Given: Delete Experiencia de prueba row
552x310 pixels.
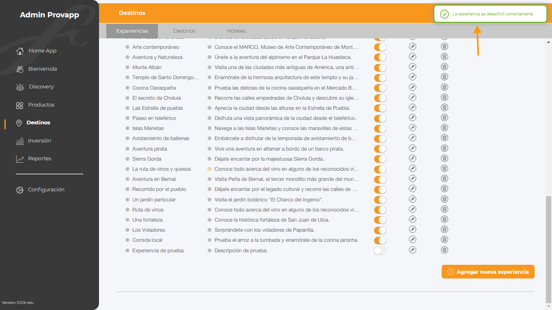Looking at the screenshot, I should (x=445, y=250).
